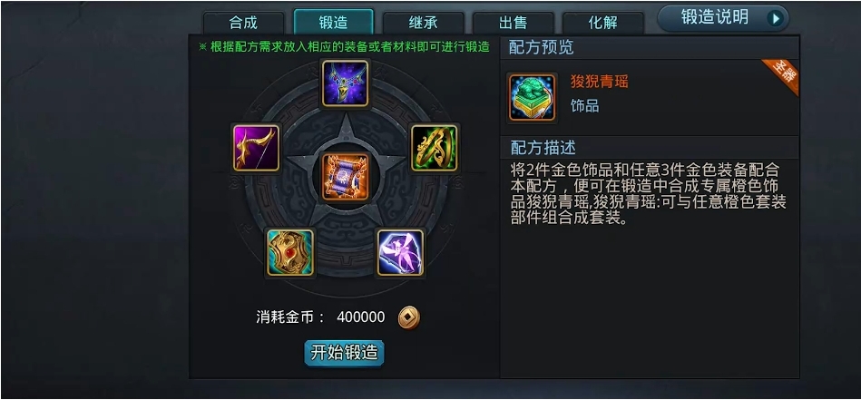Switch to the 化解 tab
The width and height of the screenshot is (861, 400).
603,23
